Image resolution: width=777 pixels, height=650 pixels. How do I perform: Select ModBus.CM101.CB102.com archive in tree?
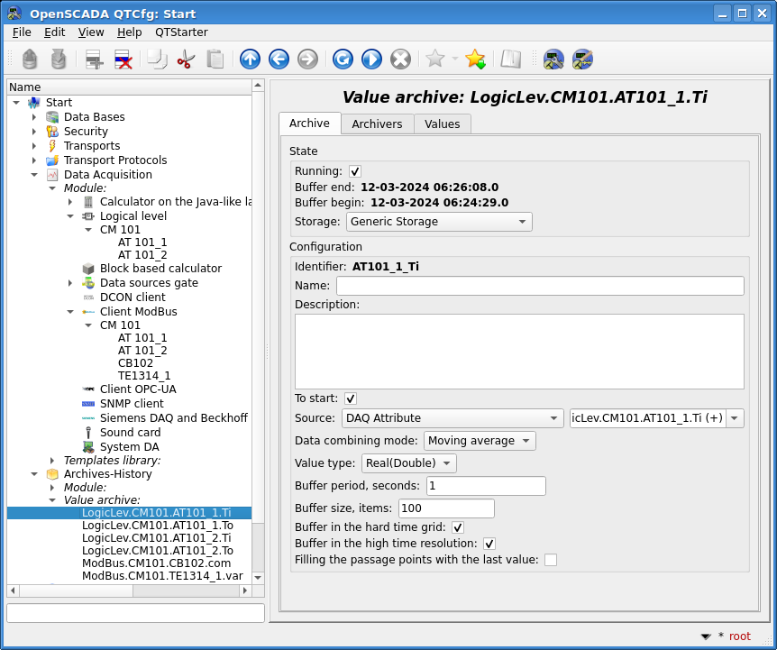(157, 563)
